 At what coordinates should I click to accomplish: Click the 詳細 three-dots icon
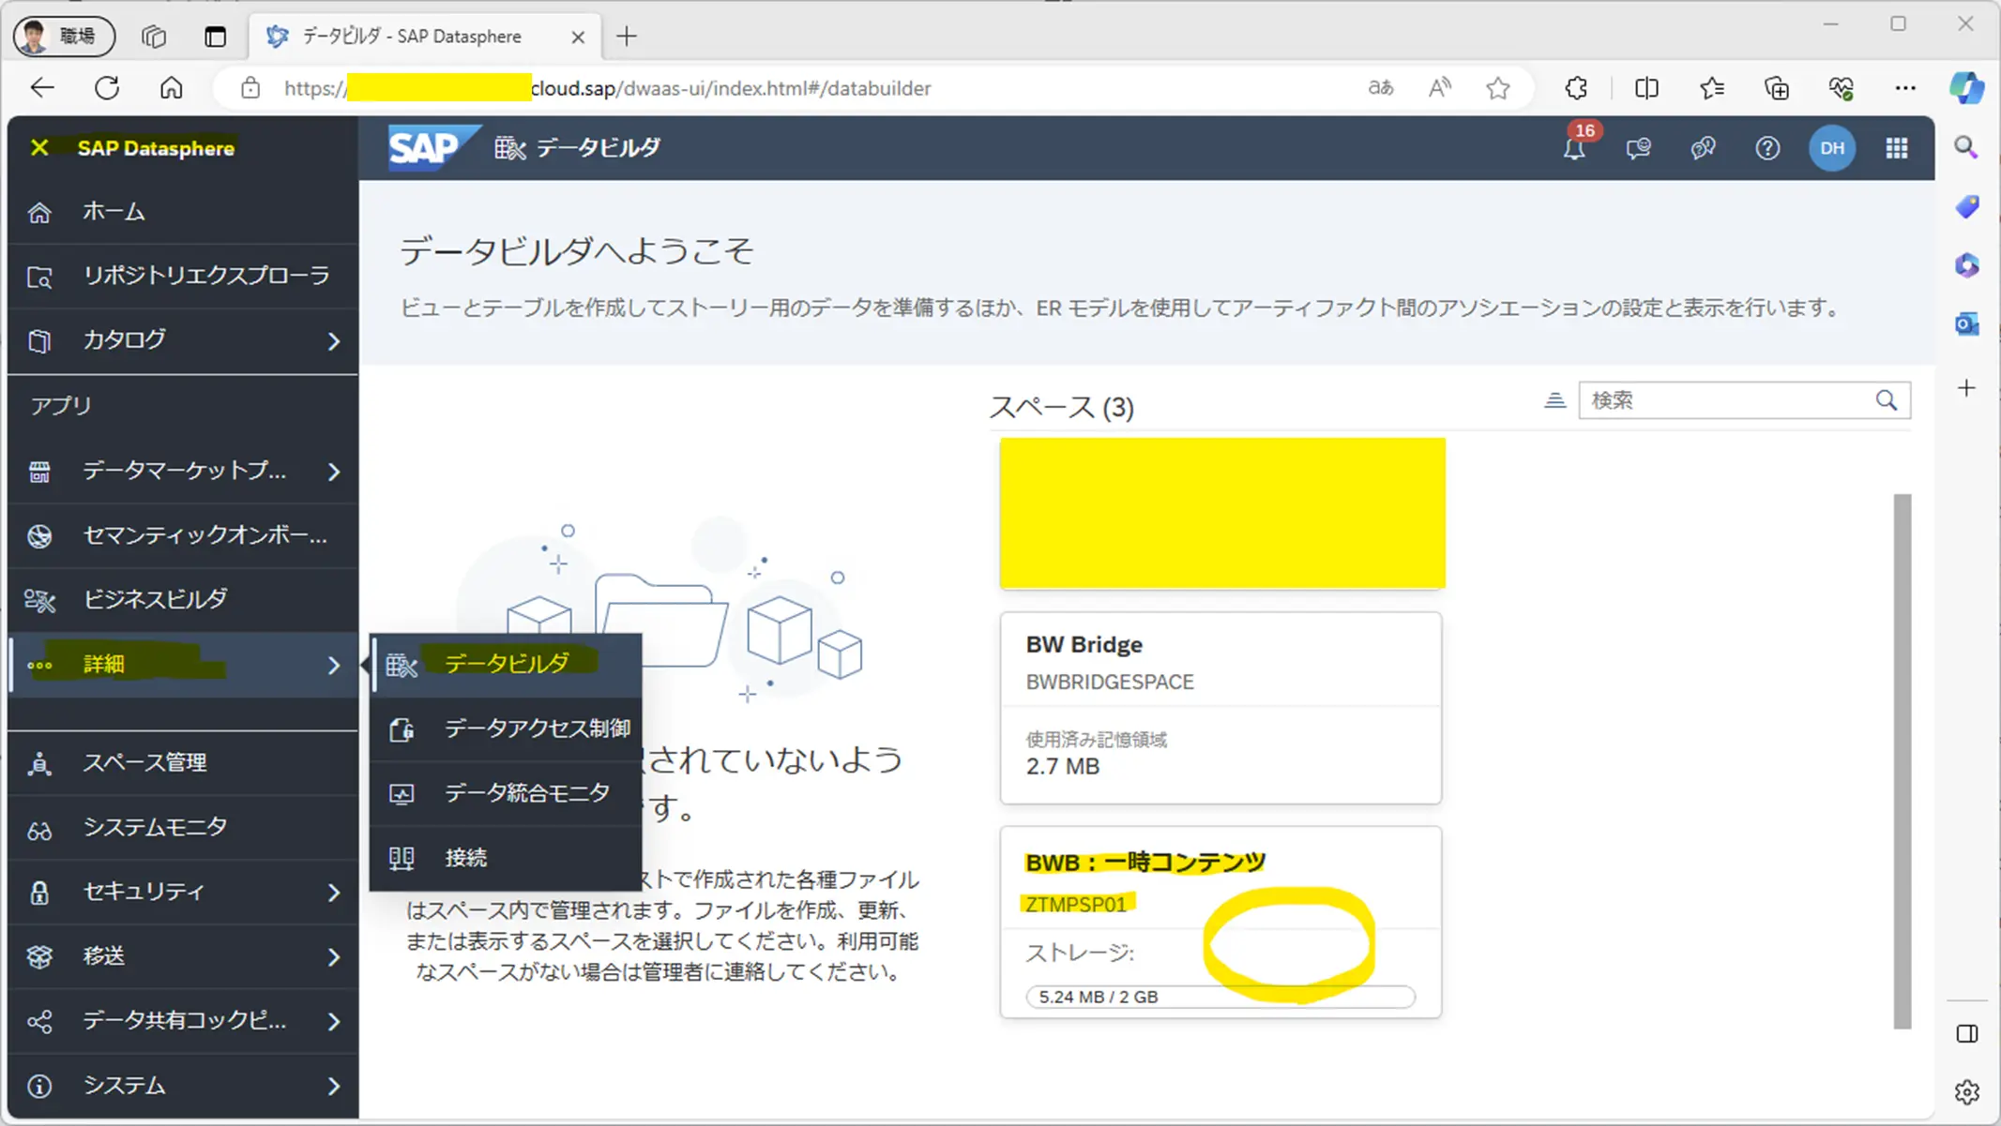click(39, 666)
